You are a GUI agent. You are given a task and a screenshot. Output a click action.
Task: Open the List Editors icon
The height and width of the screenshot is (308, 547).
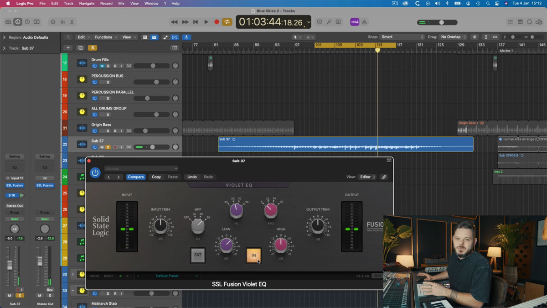pos(510,22)
